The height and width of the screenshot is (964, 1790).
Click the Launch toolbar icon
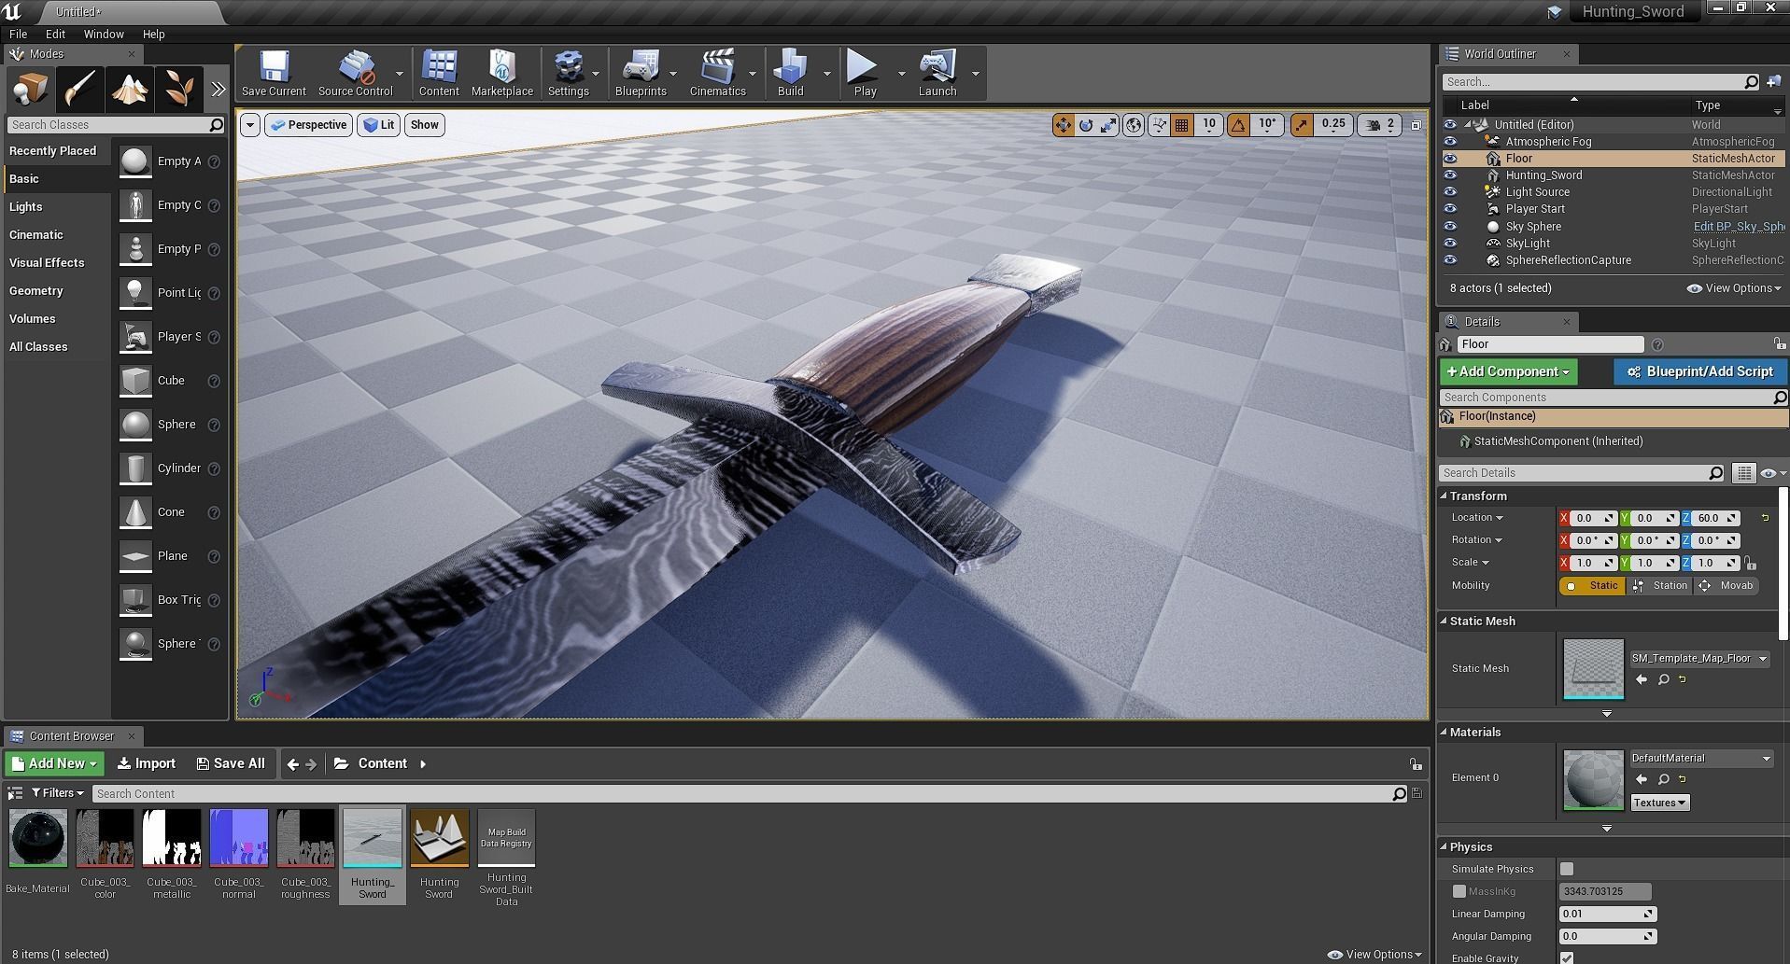pyautogui.click(x=937, y=73)
